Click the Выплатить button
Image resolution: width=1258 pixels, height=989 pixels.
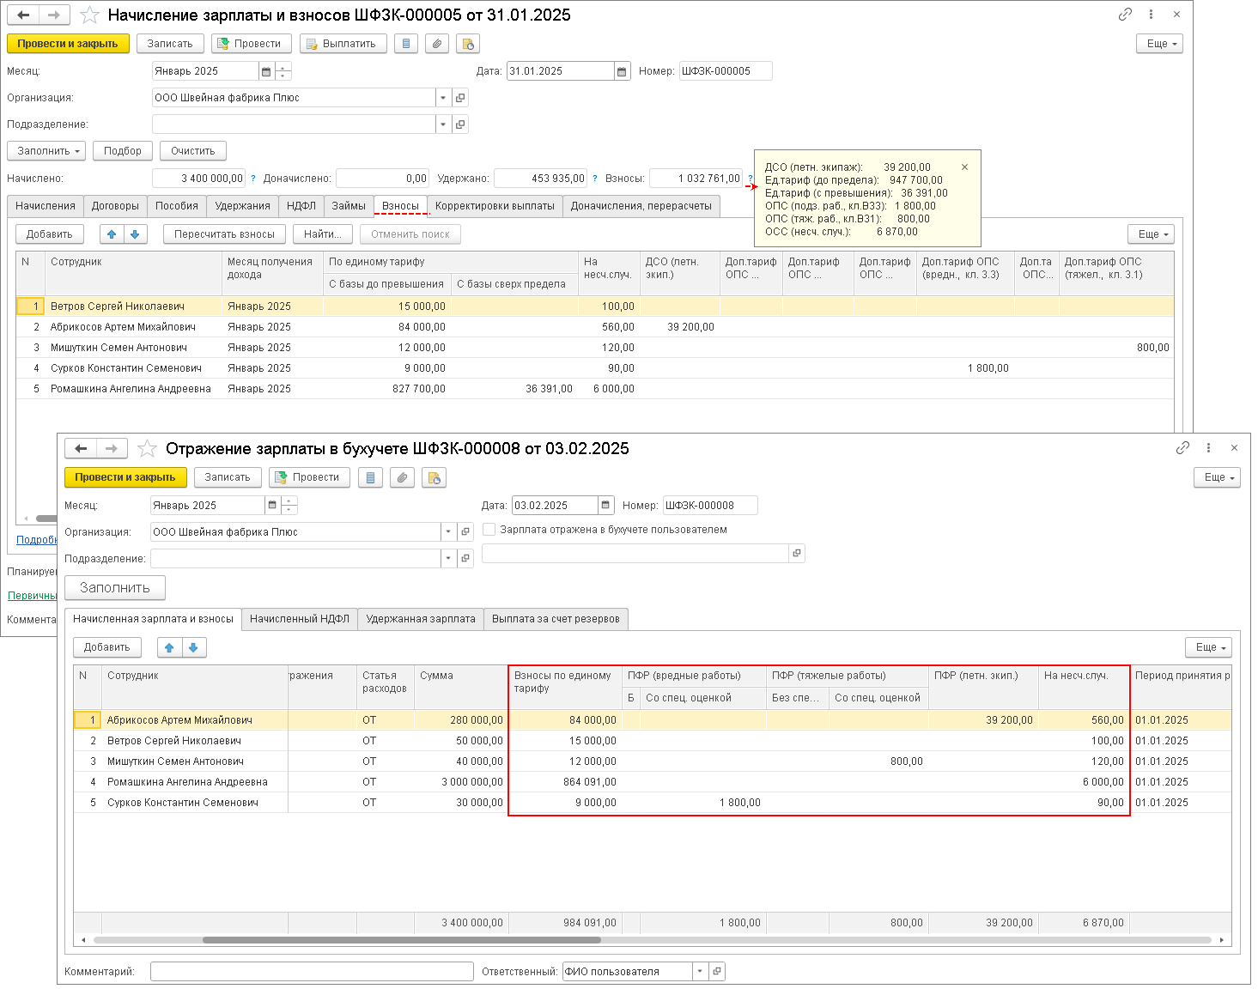click(343, 44)
